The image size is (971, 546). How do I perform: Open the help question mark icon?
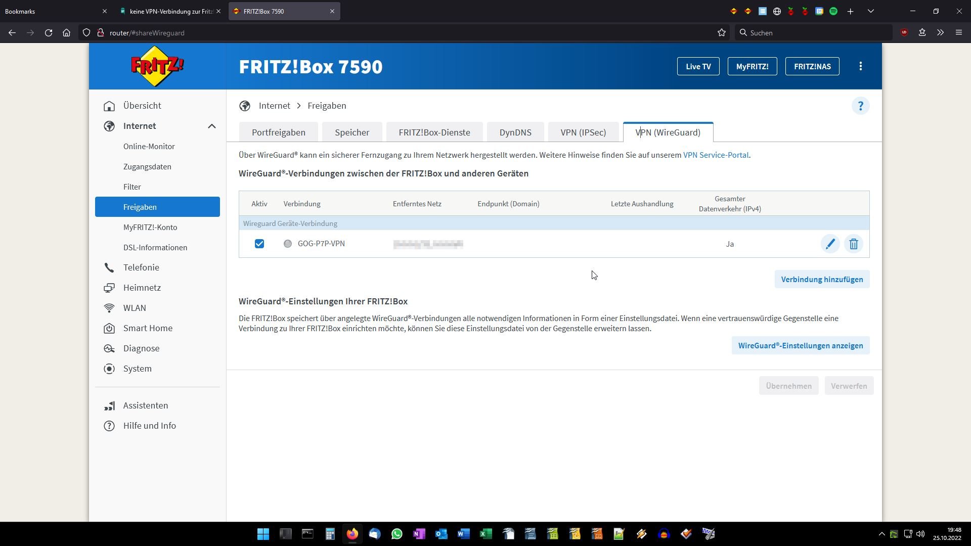point(860,106)
